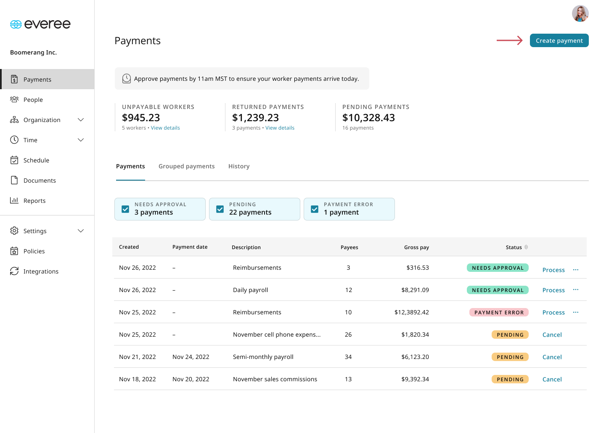Viewport: 609px width, 433px height.
Task: Expand the Organization menu chevron
Action: coord(81,120)
